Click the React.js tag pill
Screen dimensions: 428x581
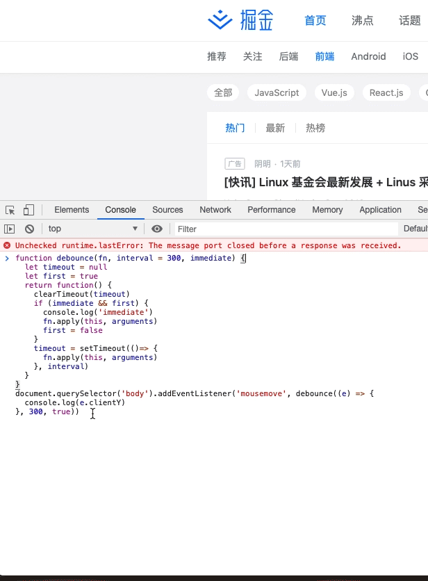click(x=386, y=92)
